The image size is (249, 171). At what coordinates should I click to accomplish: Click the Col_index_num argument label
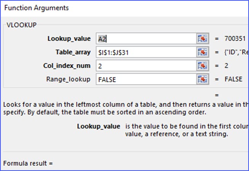[67, 66]
